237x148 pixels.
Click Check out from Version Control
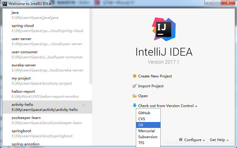click(166, 106)
